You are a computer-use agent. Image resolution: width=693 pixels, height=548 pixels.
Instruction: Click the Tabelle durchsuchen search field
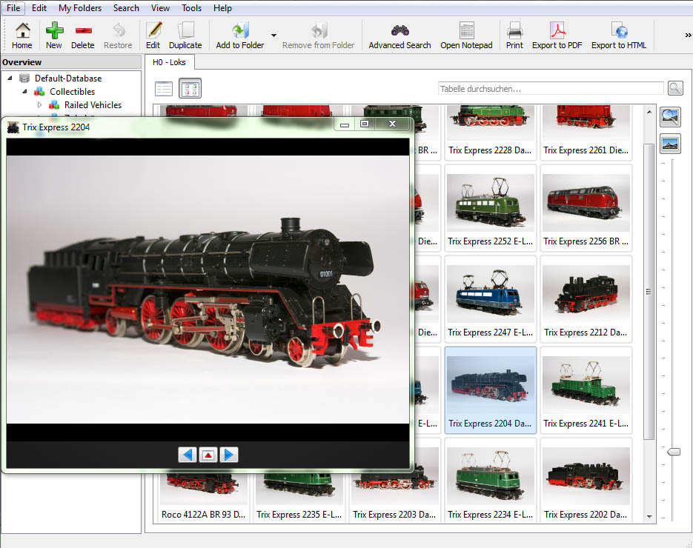click(x=550, y=88)
